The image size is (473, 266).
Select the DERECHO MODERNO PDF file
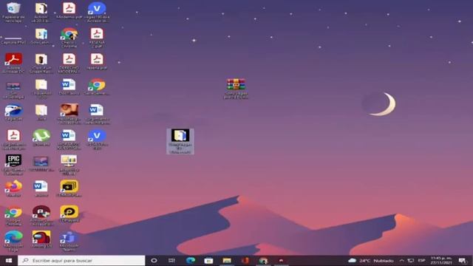[x=69, y=64]
